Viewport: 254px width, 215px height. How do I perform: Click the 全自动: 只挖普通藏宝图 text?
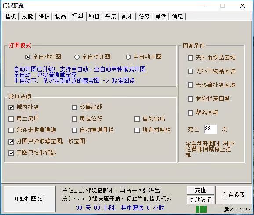[45, 75]
